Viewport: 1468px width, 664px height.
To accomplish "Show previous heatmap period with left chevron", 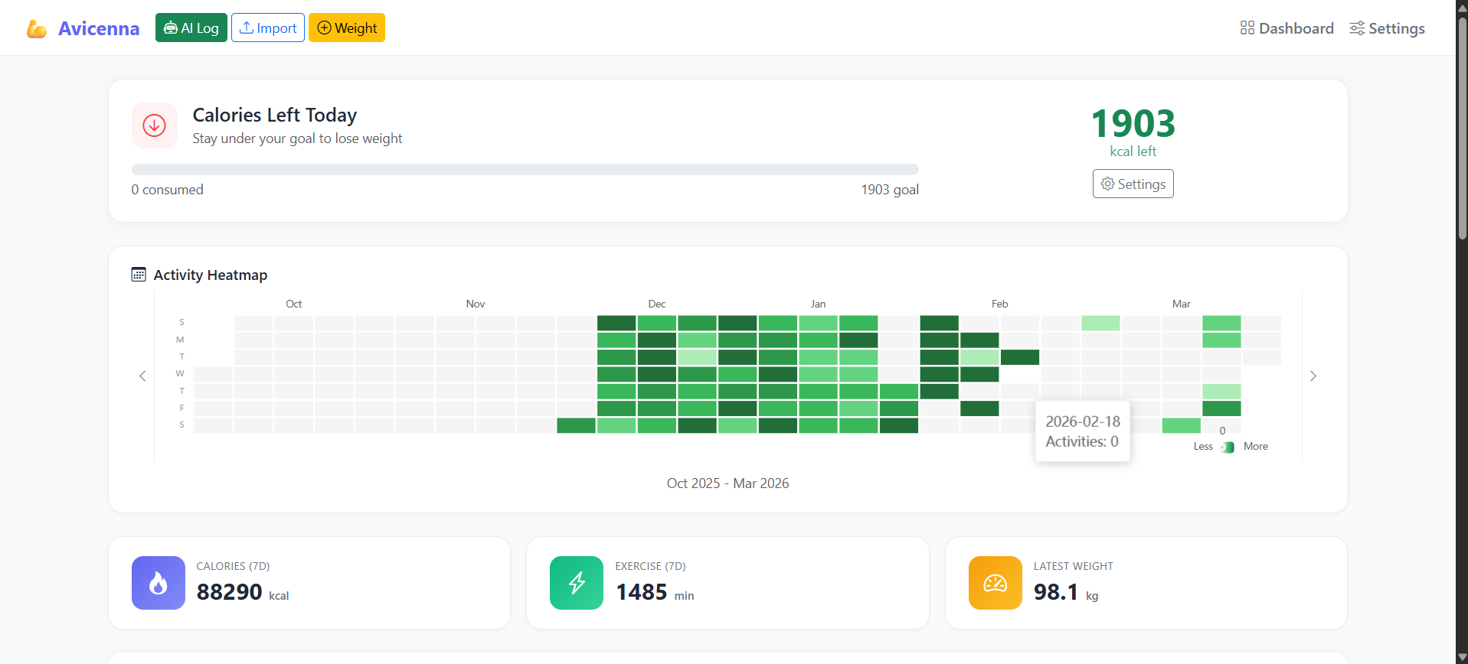I will click(x=142, y=376).
